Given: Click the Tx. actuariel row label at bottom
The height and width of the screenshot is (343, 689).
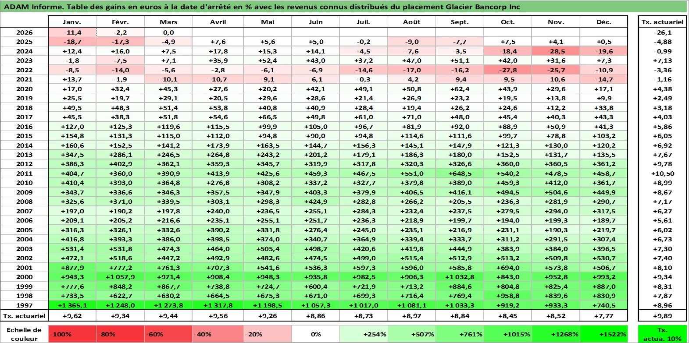Looking at the screenshot, I should coord(24,315).
